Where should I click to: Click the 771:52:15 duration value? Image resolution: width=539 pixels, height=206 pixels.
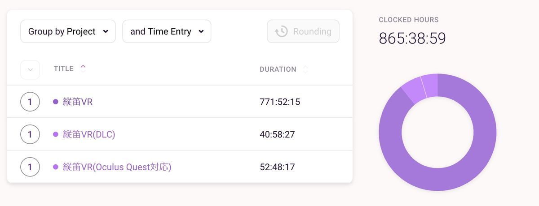tap(280, 102)
